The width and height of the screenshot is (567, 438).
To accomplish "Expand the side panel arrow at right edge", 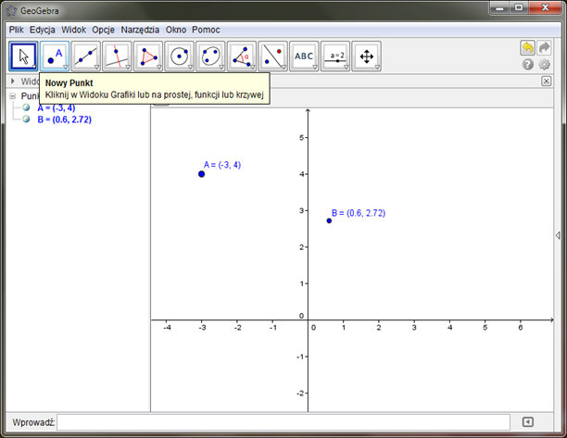I will 558,235.
